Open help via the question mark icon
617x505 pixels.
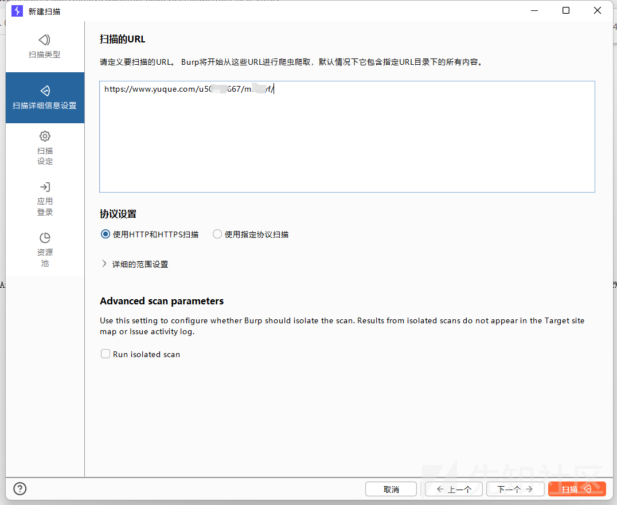point(19,488)
